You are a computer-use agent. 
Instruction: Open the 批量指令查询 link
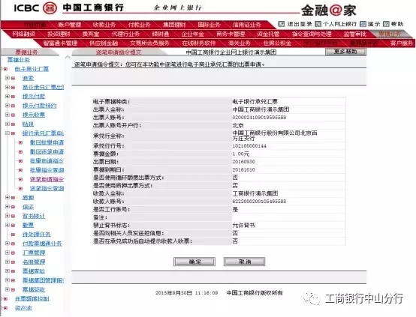(47, 170)
